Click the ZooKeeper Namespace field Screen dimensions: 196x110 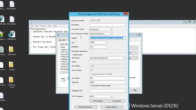coord(107,51)
